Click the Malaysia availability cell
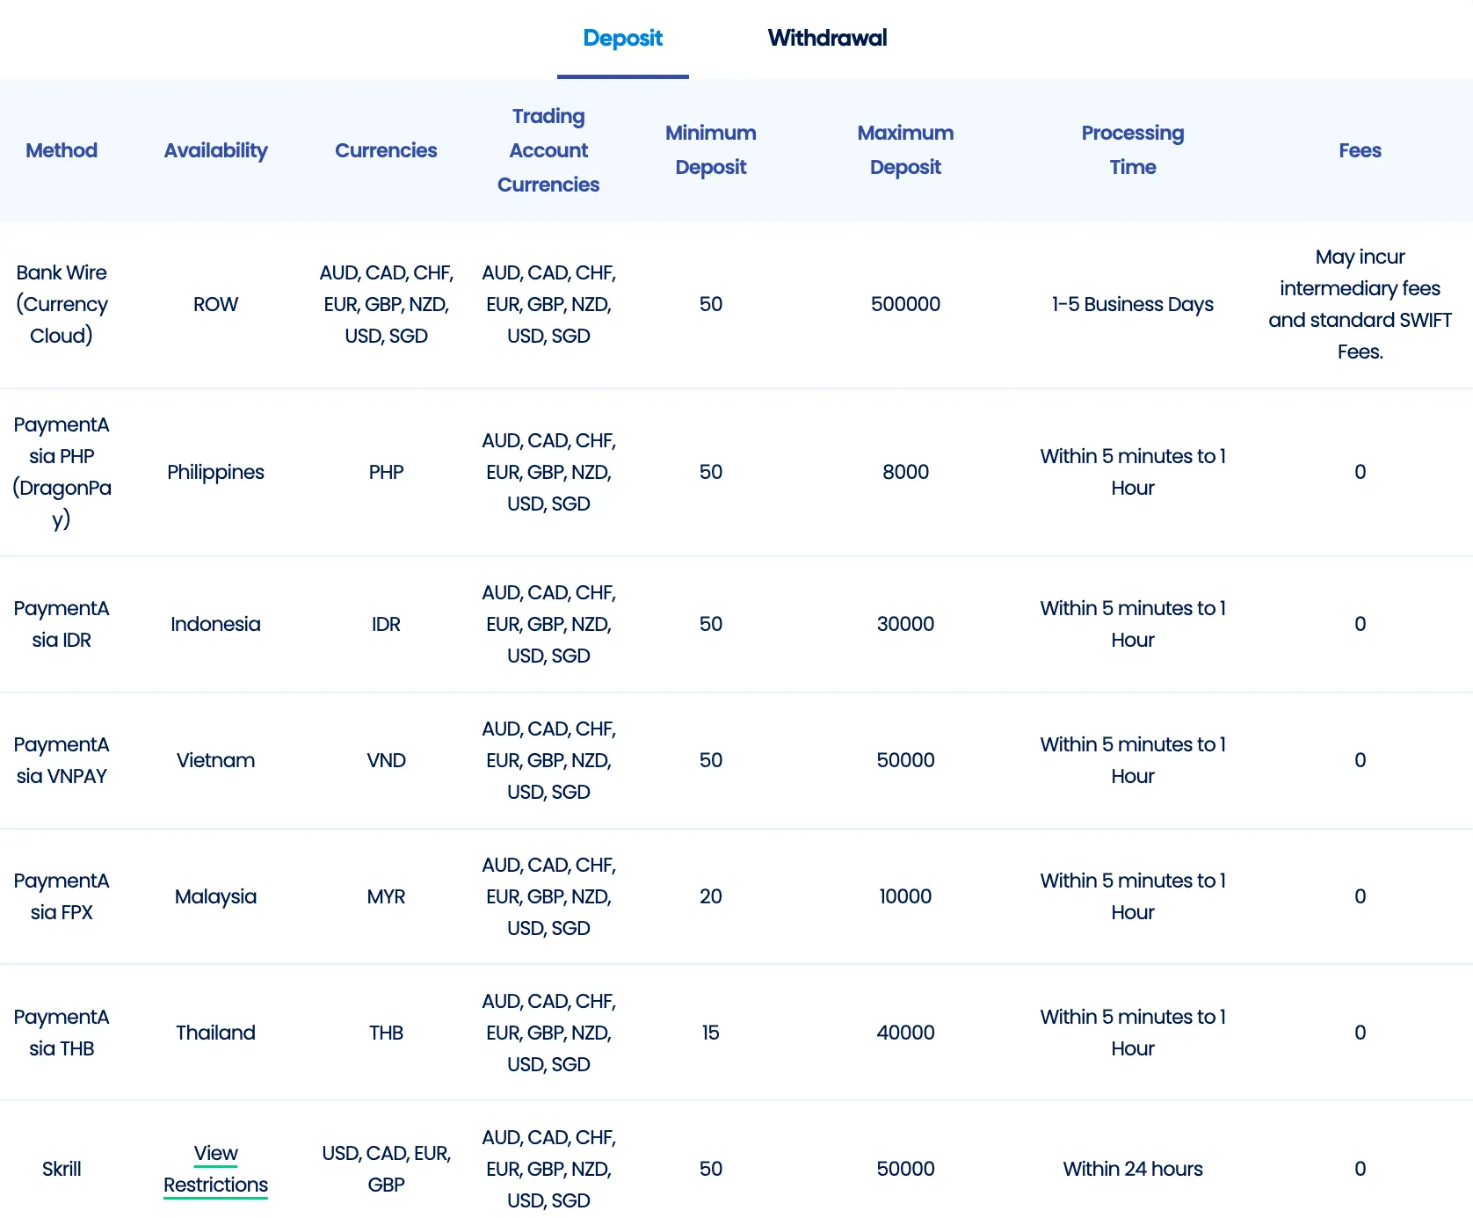The image size is (1473, 1218). click(215, 896)
